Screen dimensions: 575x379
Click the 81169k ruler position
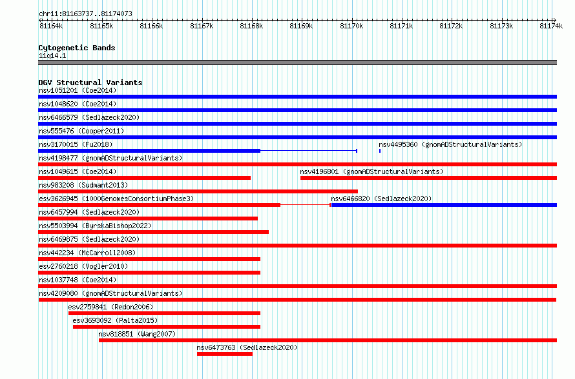coord(302,26)
